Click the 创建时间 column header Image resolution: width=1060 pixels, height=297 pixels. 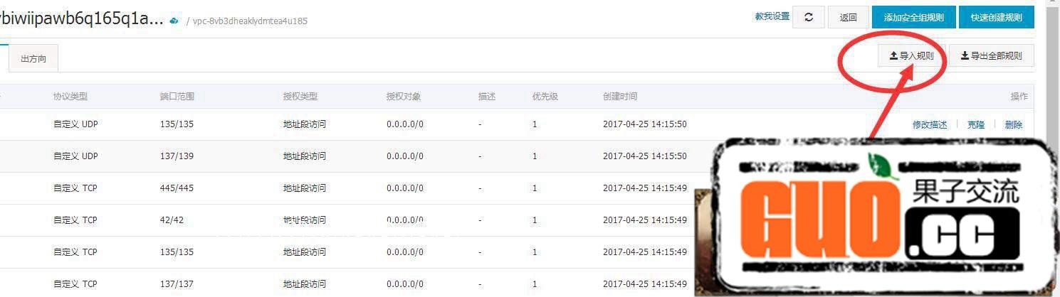[620, 96]
